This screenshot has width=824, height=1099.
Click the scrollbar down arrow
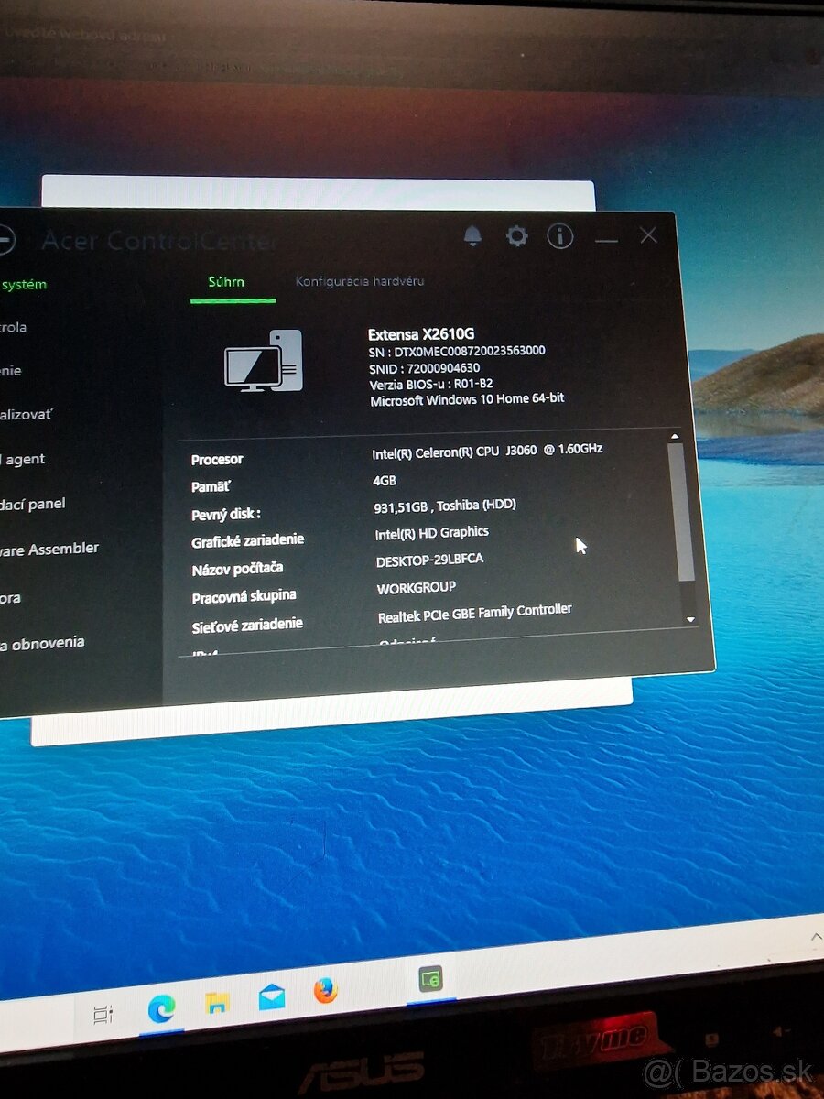690,620
